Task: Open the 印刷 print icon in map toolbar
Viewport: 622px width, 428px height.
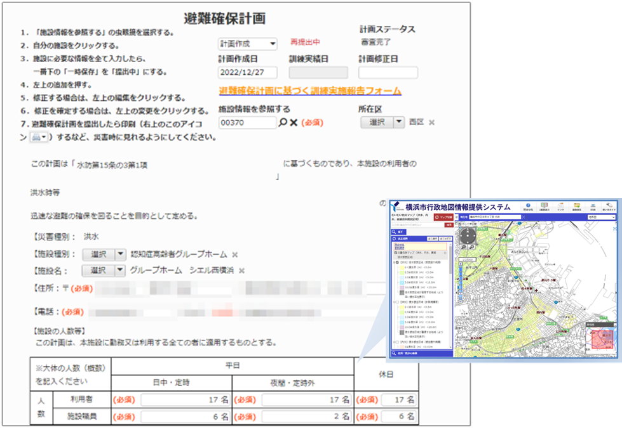Action: click(593, 206)
